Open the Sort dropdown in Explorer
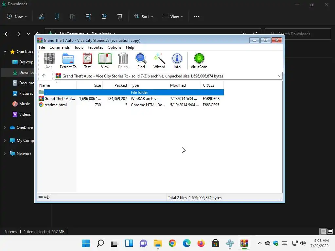Viewport: 335px width, 251px height. 143,16
